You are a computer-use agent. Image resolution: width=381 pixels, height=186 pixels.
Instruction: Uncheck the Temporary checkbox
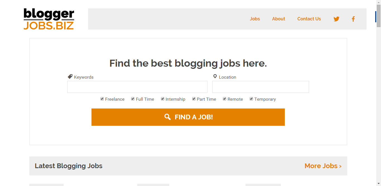tap(251, 99)
